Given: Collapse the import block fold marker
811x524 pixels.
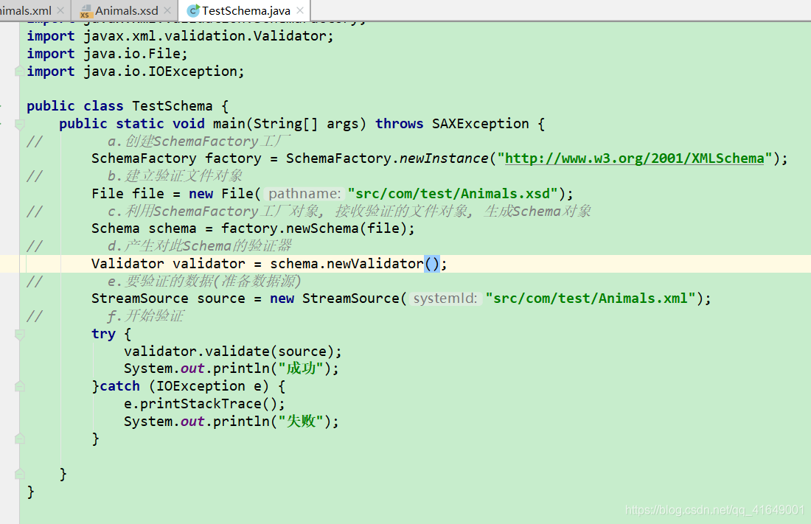Looking at the screenshot, I should [19, 71].
